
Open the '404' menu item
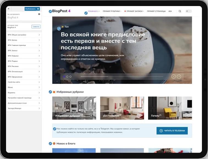pyautogui.click(x=170, y=11)
